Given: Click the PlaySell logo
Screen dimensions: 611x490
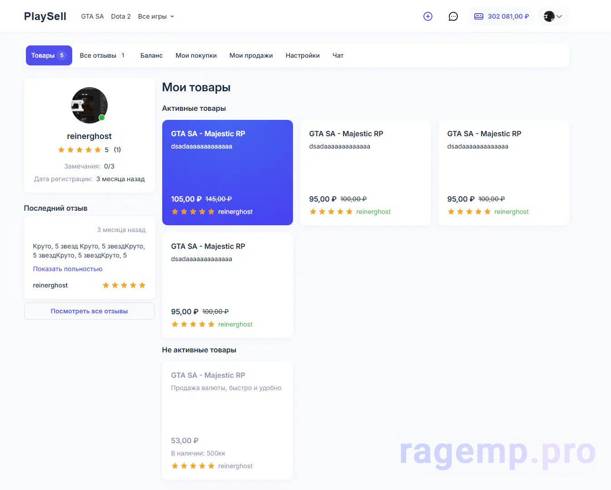Looking at the screenshot, I should click(x=45, y=16).
